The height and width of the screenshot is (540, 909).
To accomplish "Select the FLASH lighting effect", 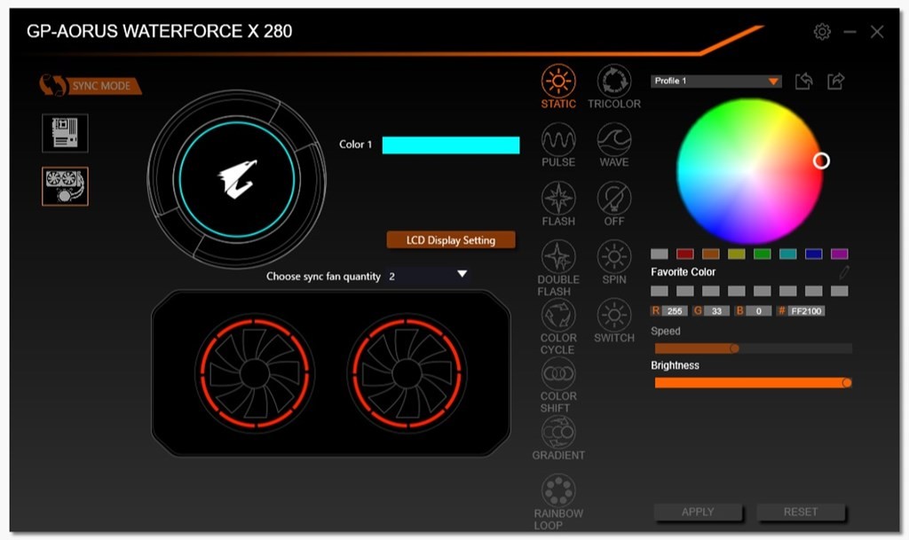I will click(x=558, y=199).
